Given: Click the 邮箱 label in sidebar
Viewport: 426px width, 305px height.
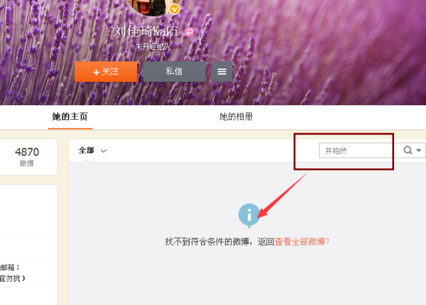Looking at the screenshot, I should tap(10, 268).
